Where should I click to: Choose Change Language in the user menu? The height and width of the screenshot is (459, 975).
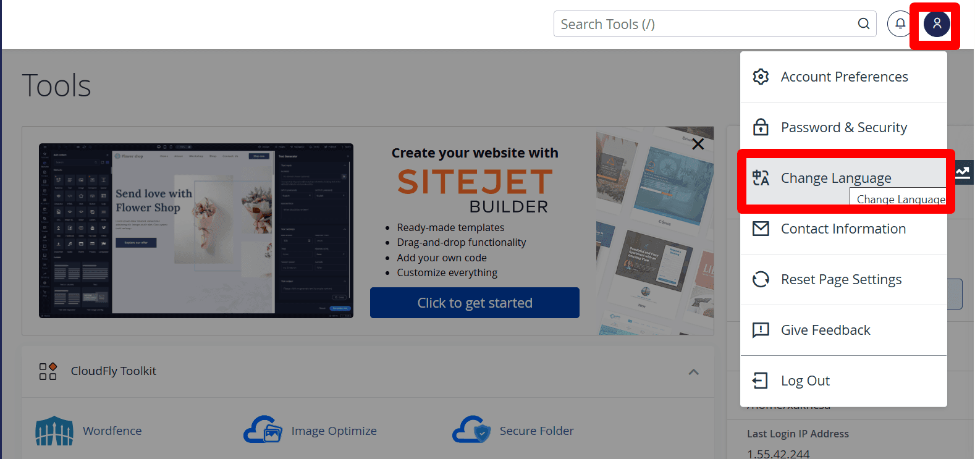(835, 178)
